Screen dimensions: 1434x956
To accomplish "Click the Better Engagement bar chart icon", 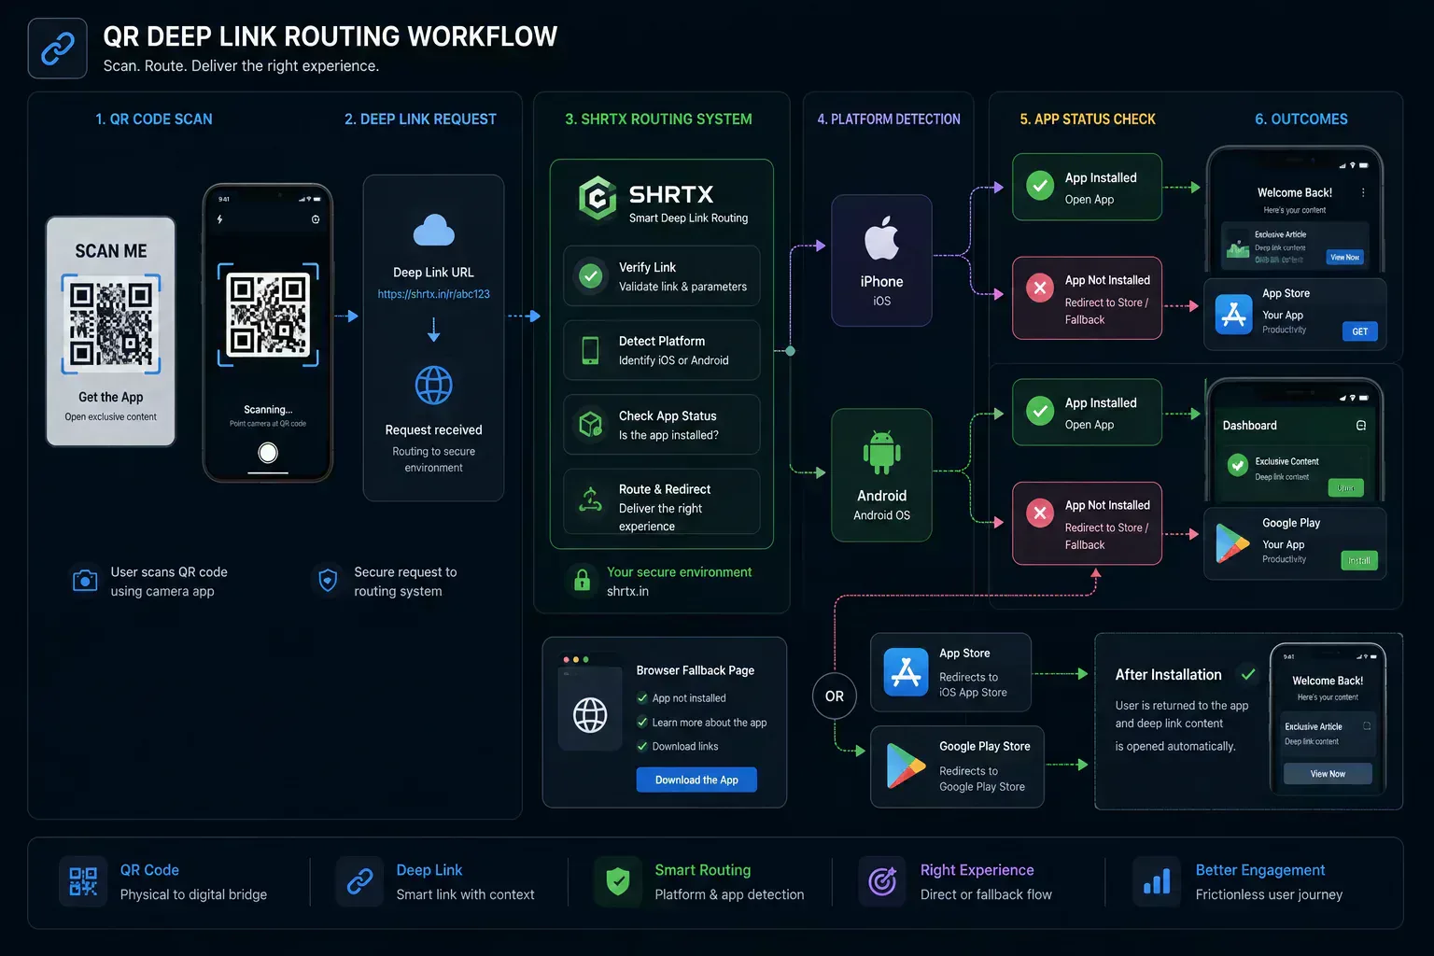I will click(1157, 881).
